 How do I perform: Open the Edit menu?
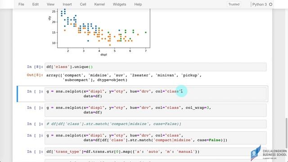[x=35, y=4]
